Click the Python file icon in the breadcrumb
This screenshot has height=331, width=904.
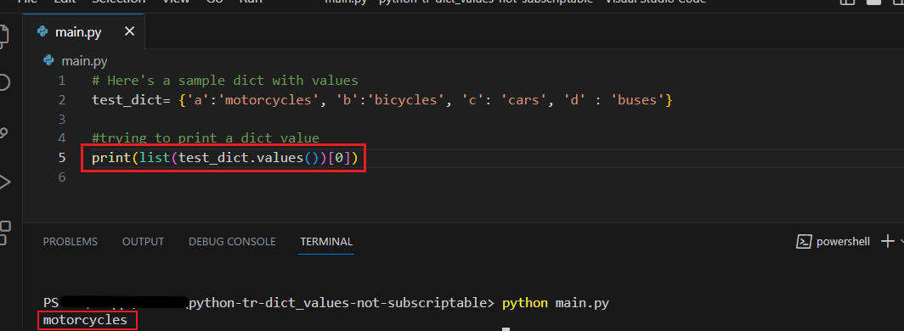click(x=49, y=61)
